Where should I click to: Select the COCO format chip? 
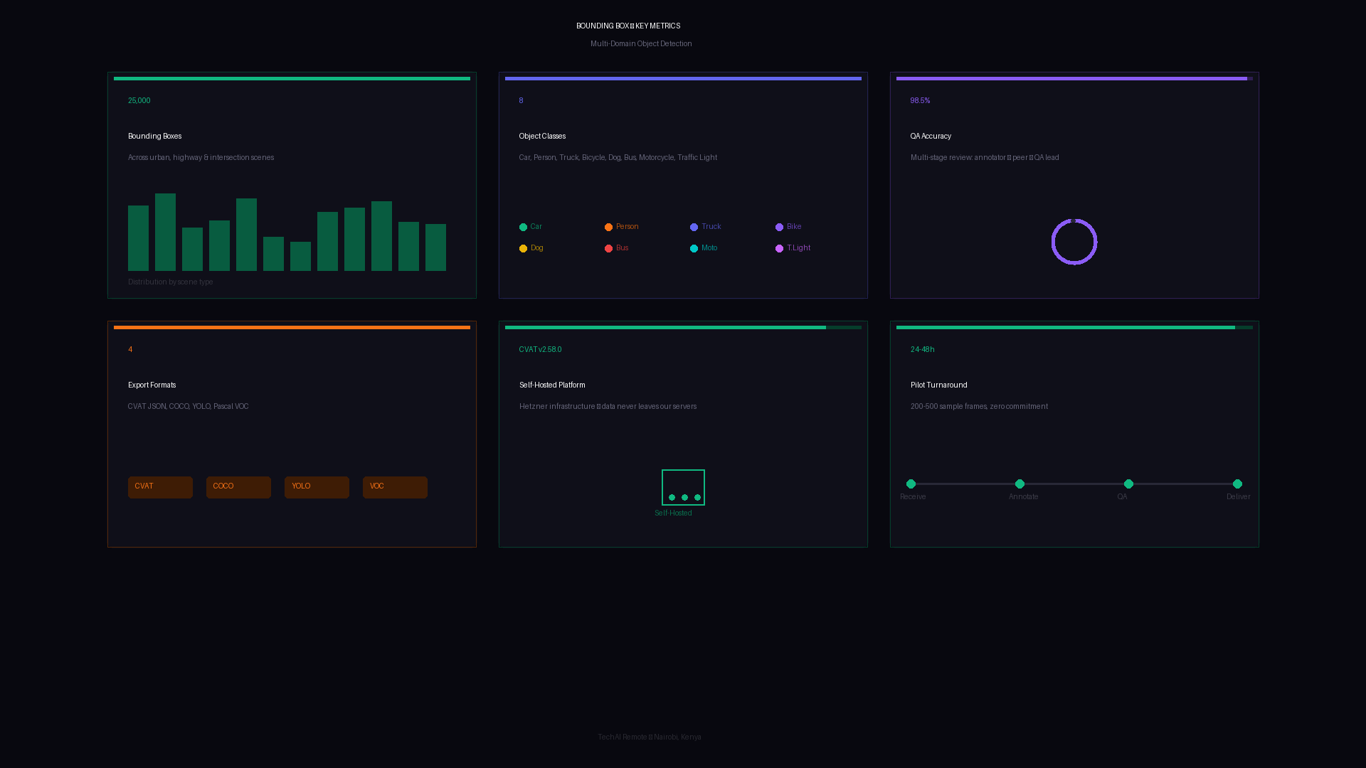[x=238, y=487]
